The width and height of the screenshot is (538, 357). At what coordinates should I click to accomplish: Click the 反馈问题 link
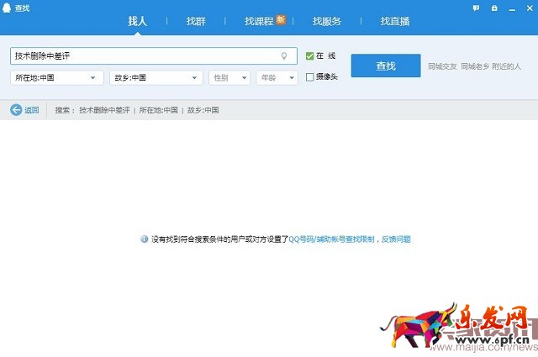[x=396, y=239]
